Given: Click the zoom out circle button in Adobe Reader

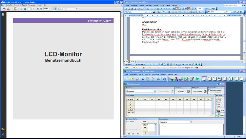Looking at the screenshot, I should 38,9.
